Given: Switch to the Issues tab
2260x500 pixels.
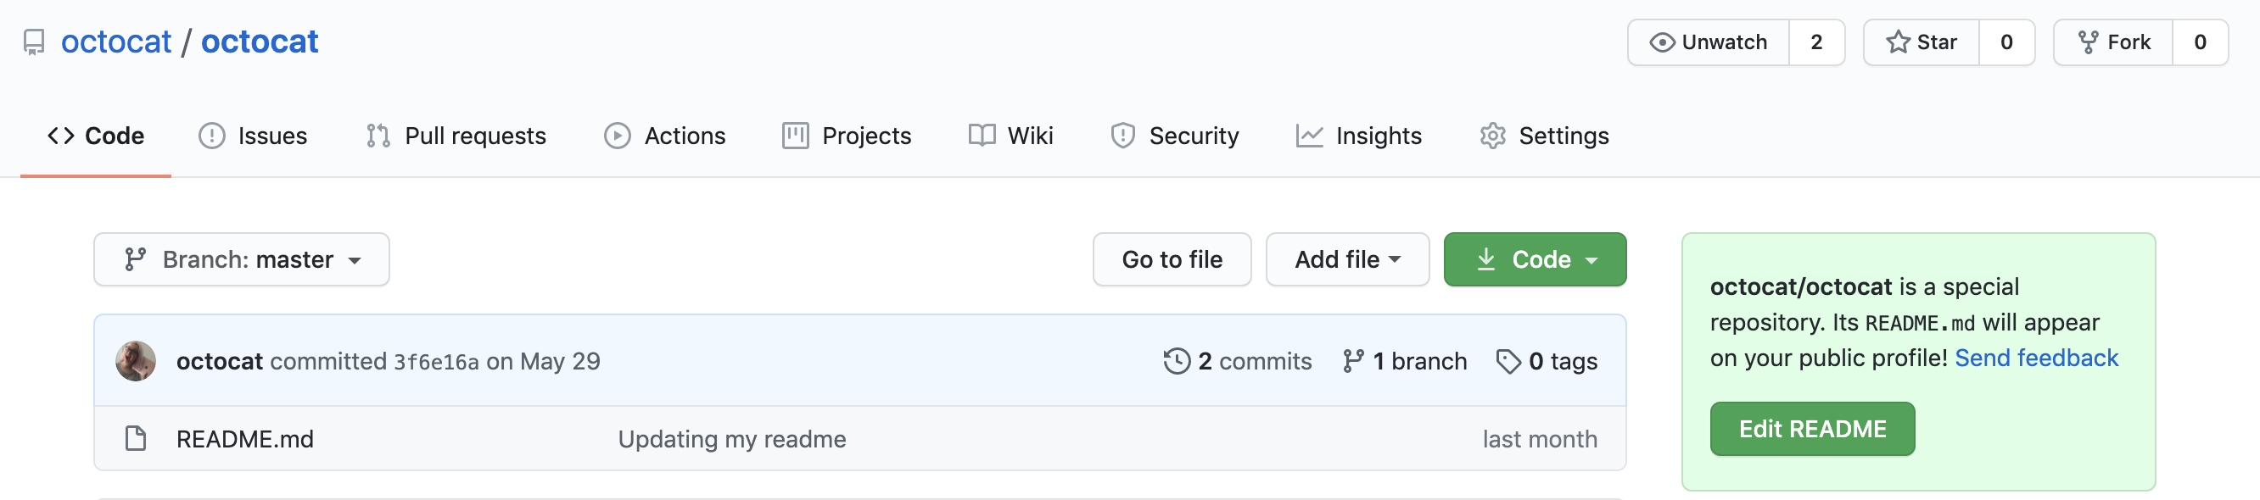Looking at the screenshot, I should (x=253, y=136).
